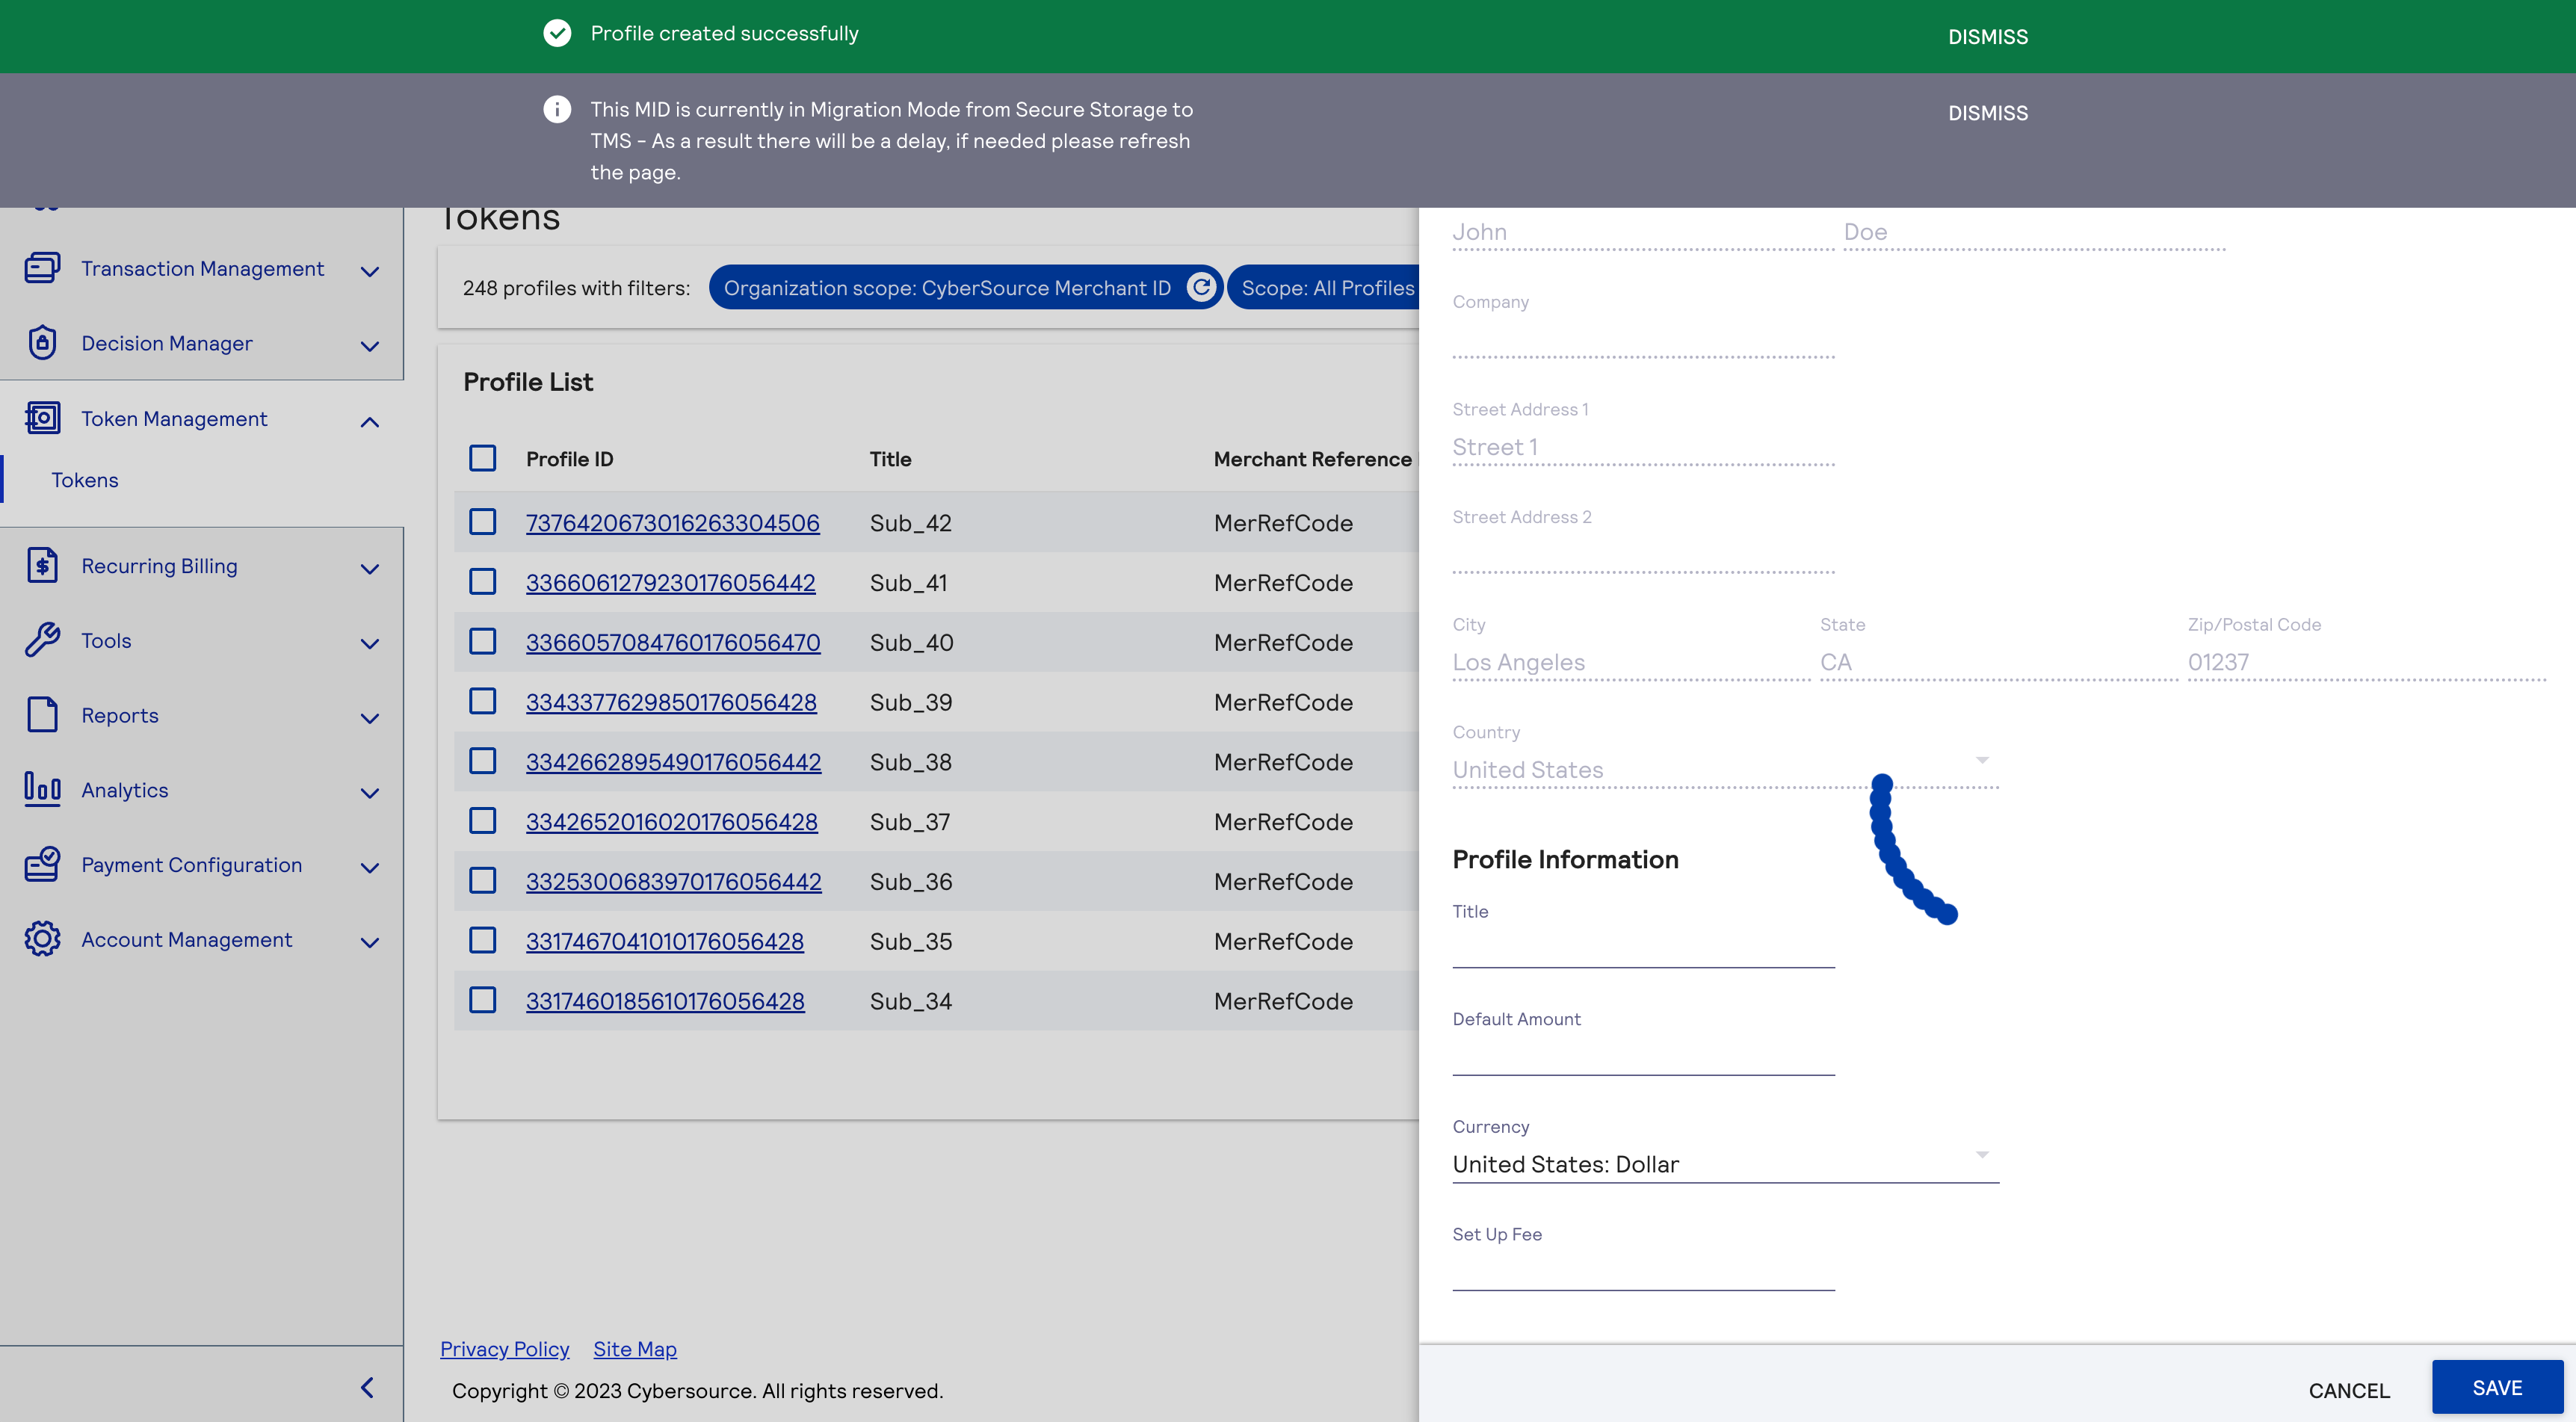Click the SAVE button
2576x1422 pixels.
2497,1388
